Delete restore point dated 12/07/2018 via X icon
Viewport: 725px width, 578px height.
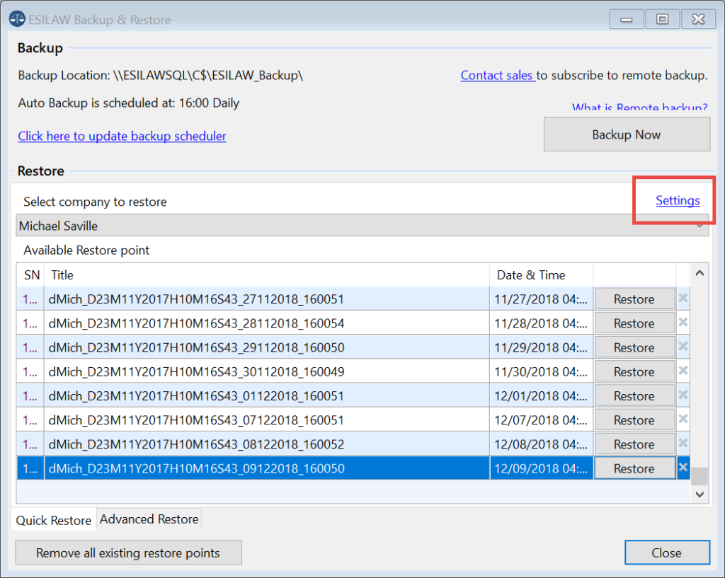[x=683, y=419]
